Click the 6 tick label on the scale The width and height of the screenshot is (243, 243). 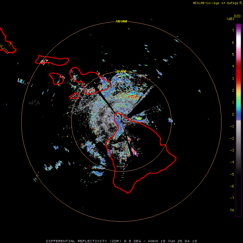[x=233, y=42]
